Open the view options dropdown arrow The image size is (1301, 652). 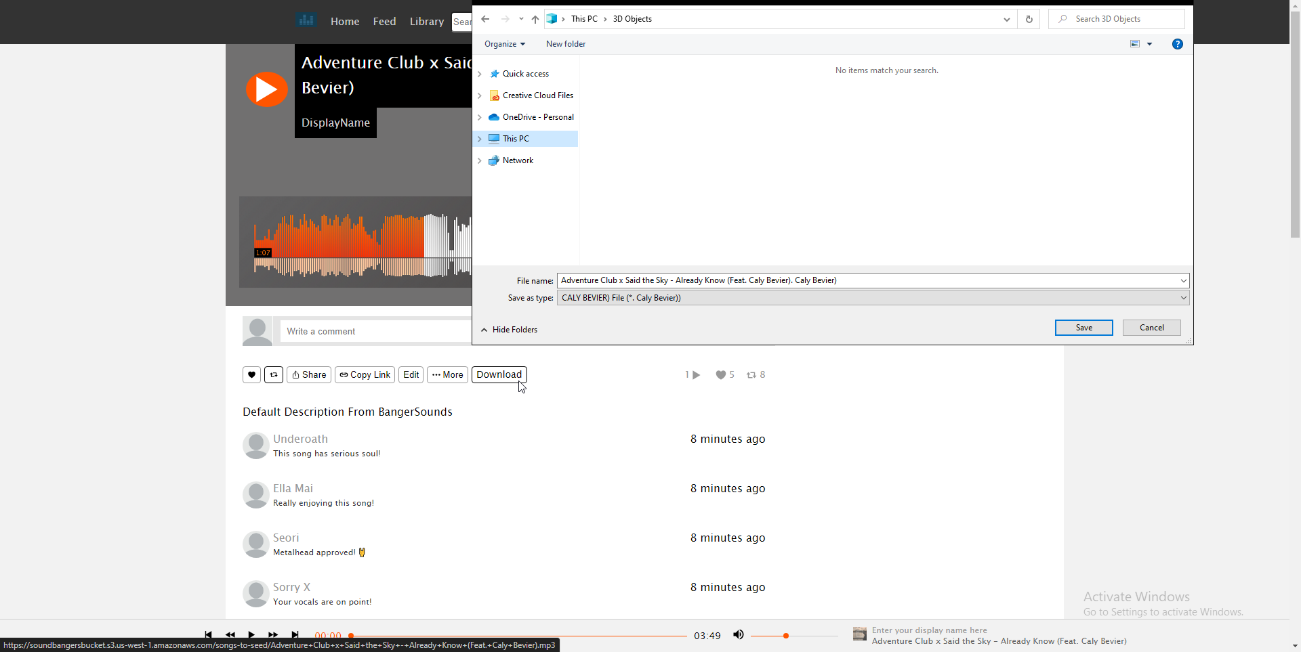click(x=1149, y=44)
